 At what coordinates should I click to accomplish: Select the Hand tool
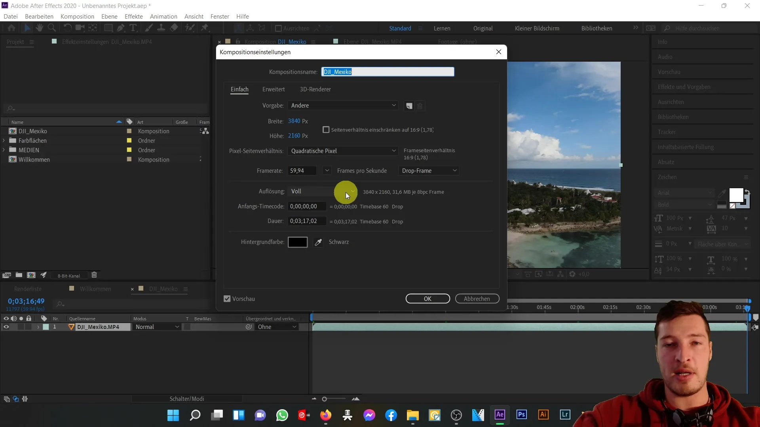[x=40, y=28]
